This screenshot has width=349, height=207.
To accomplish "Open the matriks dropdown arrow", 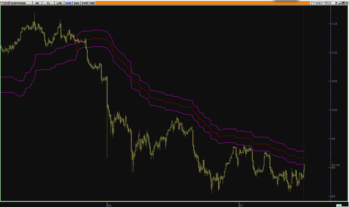I will pyautogui.click(x=336, y=3).
